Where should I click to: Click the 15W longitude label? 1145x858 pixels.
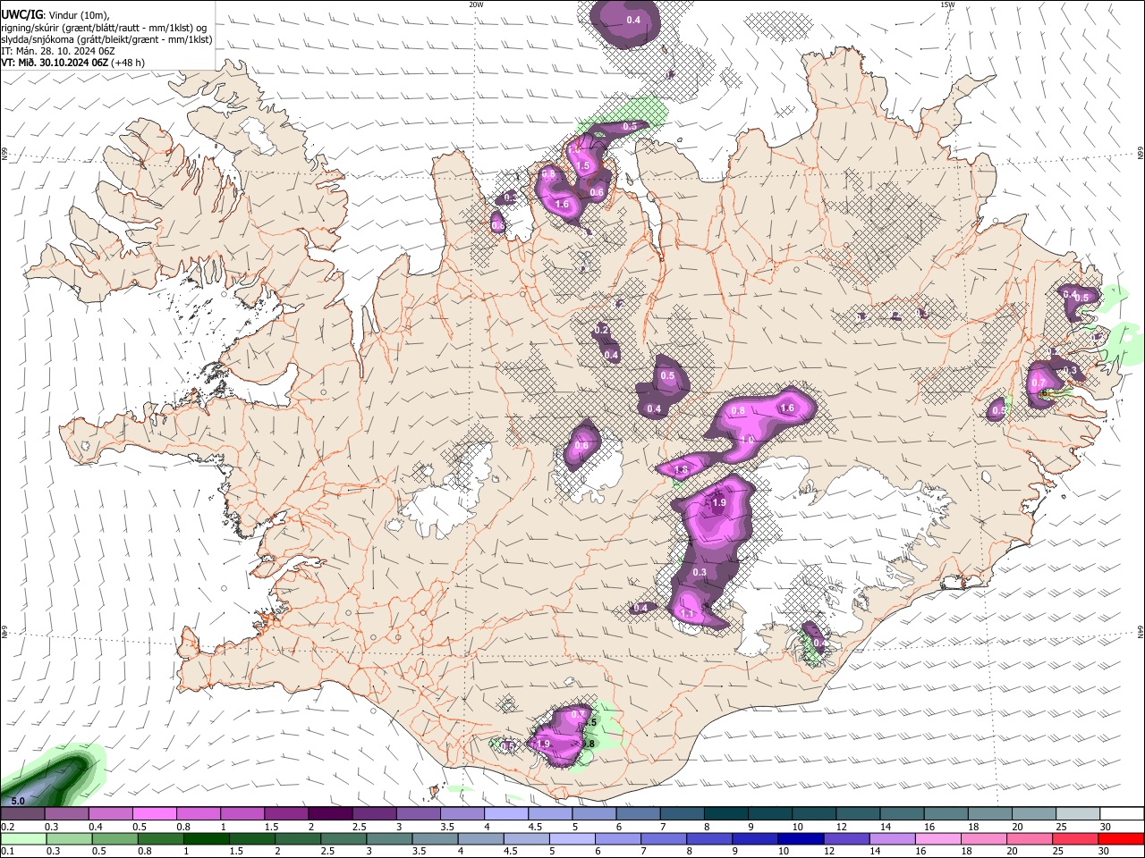tap(947, 4)
